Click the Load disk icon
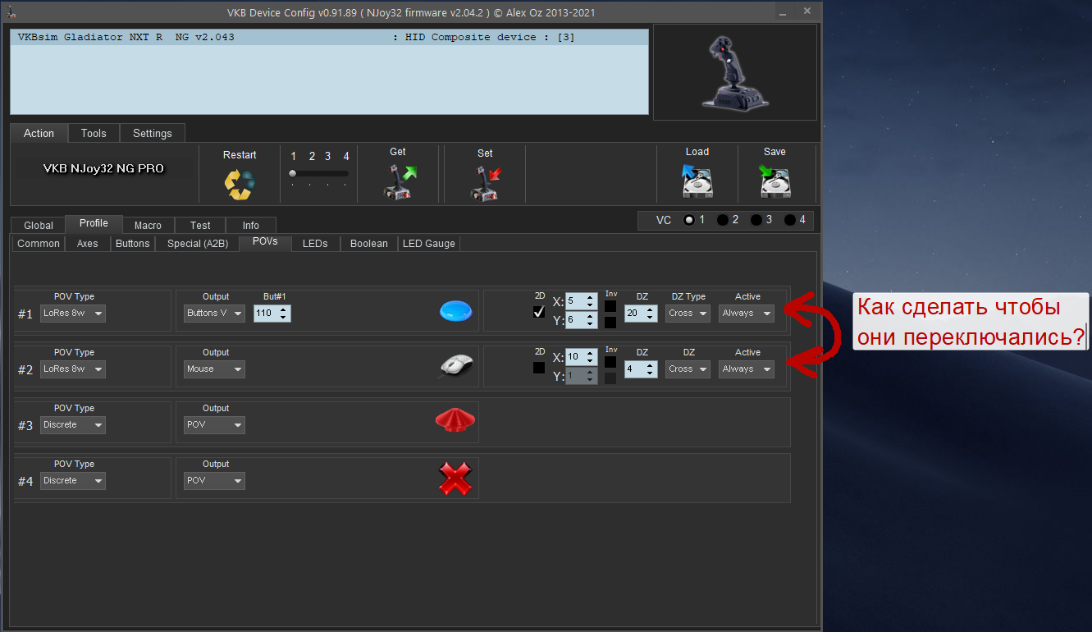The height and width of the screenshot is (632, 1092). pos(697,181)
